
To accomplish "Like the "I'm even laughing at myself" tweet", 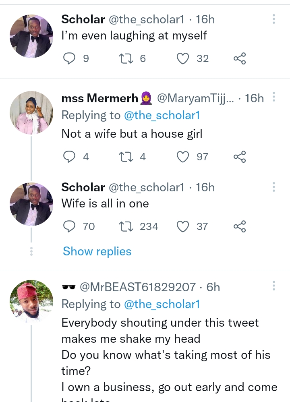I will pyautogui.click(x=183, y=59).
